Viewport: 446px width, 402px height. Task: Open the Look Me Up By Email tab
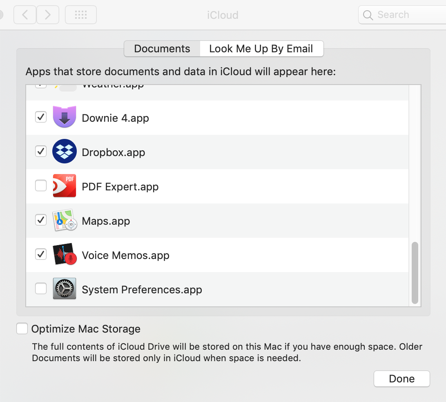tap(261, 49)
